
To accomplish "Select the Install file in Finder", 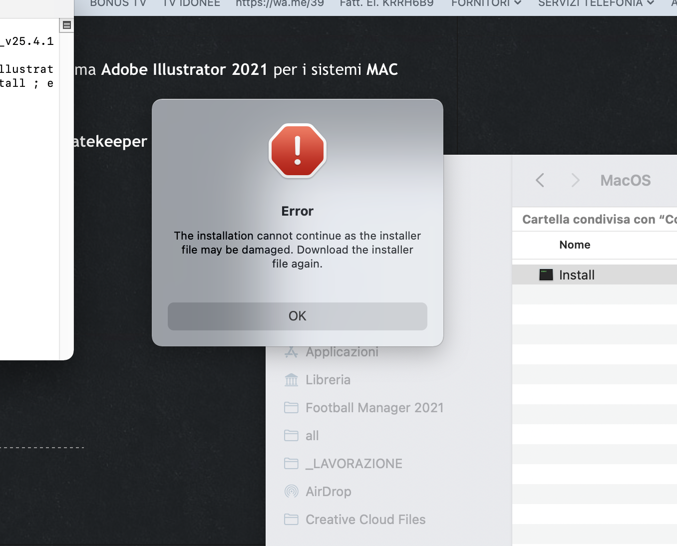I will click(595, 274).
